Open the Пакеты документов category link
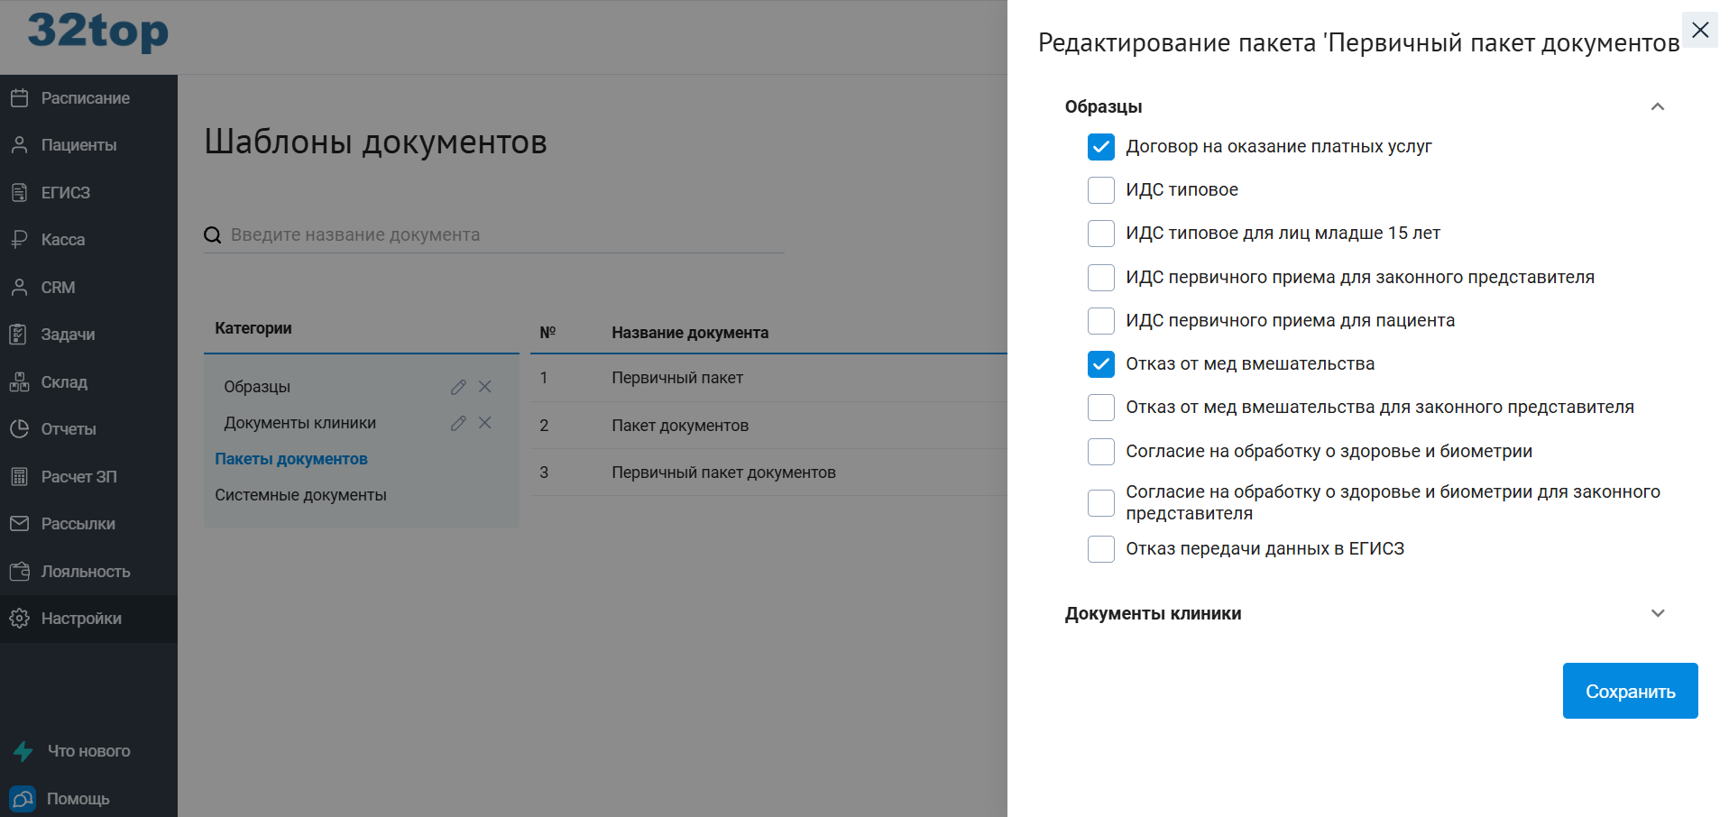 291,459
